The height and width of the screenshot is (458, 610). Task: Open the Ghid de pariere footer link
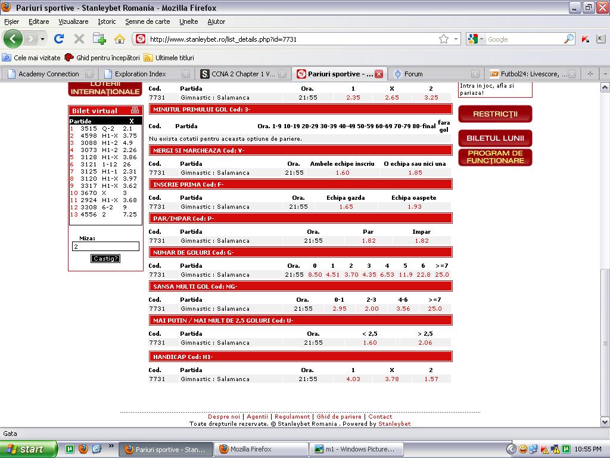pyautogui.click(x=339, y=417)
